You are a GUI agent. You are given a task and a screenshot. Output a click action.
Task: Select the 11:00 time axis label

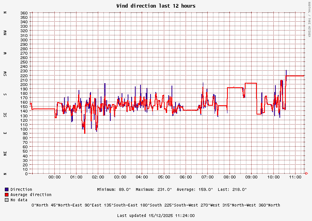click(x=295, y=177)
